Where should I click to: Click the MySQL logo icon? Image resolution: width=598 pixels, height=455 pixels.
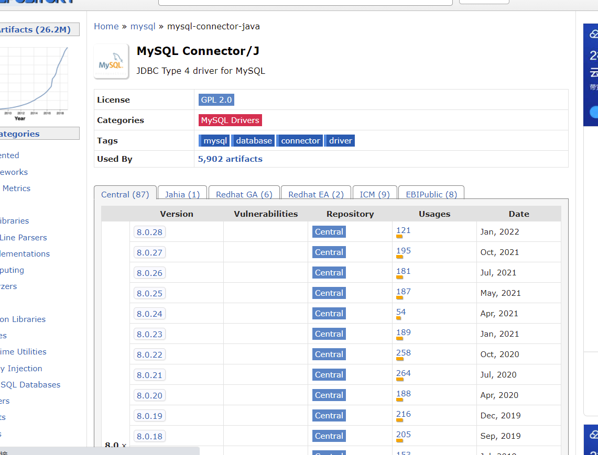click(x=111, y=61)
